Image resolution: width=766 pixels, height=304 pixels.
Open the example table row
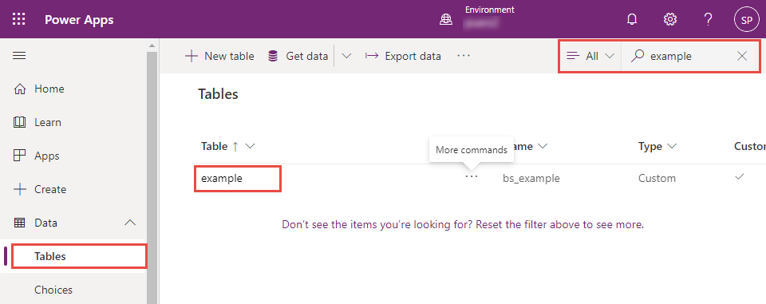[x=222, y=179]
